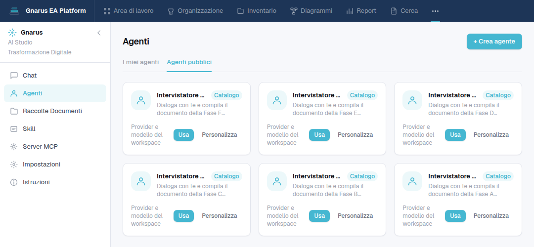
Task: Open Server MCP in the sidebar
Action: pyautogui.click(x=55, y=147)
